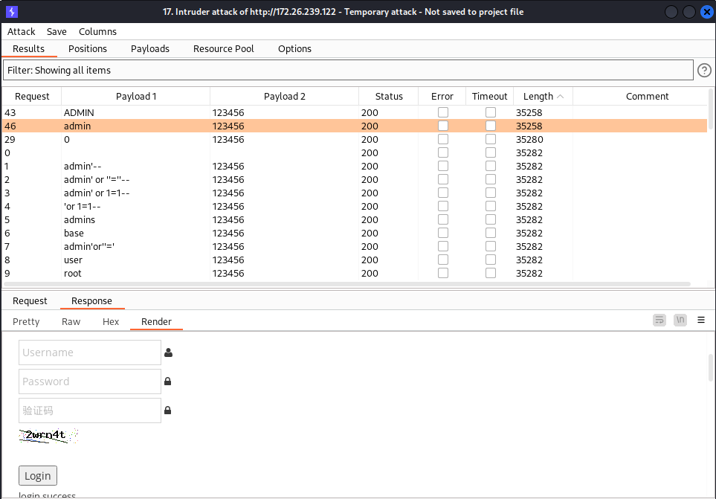Image resolution: width=716 pixels, height=499 pixels.
Task: Click the rendered response vertical scrollbar
Action: pos(711,367)
